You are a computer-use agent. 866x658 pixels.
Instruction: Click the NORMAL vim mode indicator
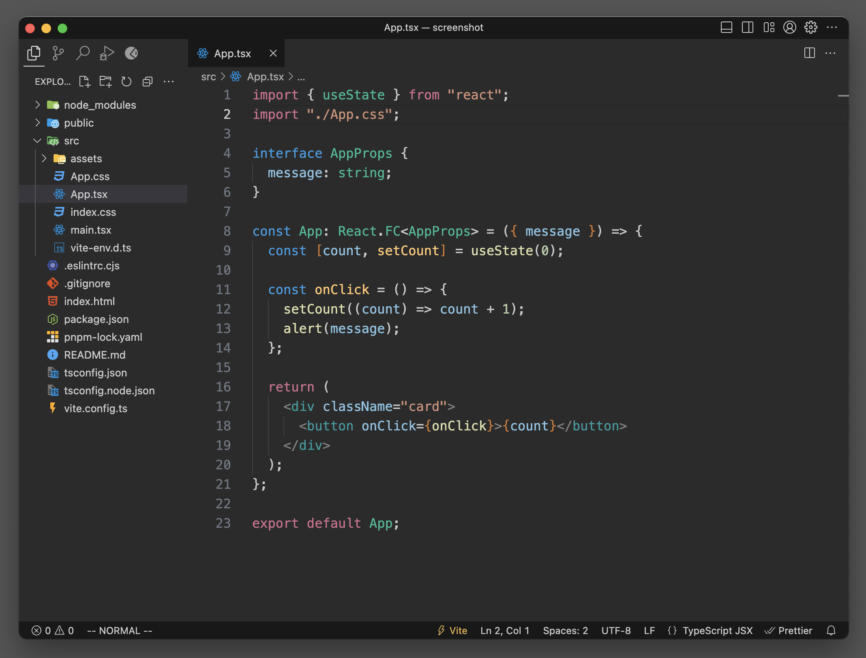[x=120, y=631]
